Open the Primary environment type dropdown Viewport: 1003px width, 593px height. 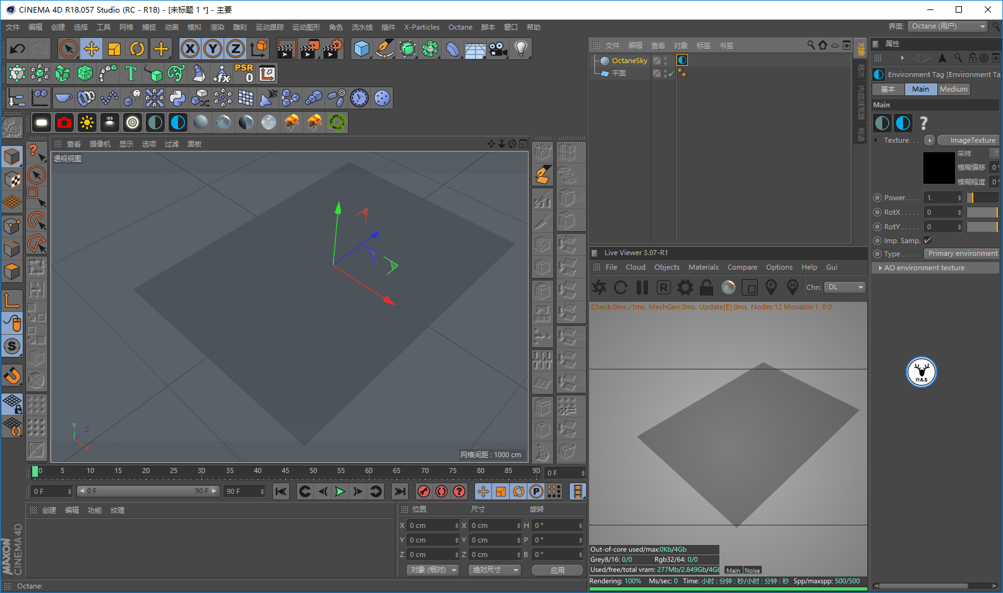pyautogui.click(x=962, y=254)
